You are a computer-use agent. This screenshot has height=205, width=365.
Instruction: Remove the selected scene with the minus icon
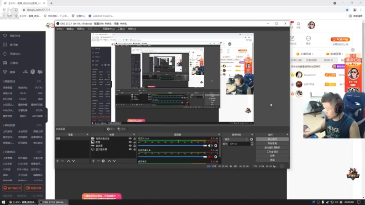(63, 161)
